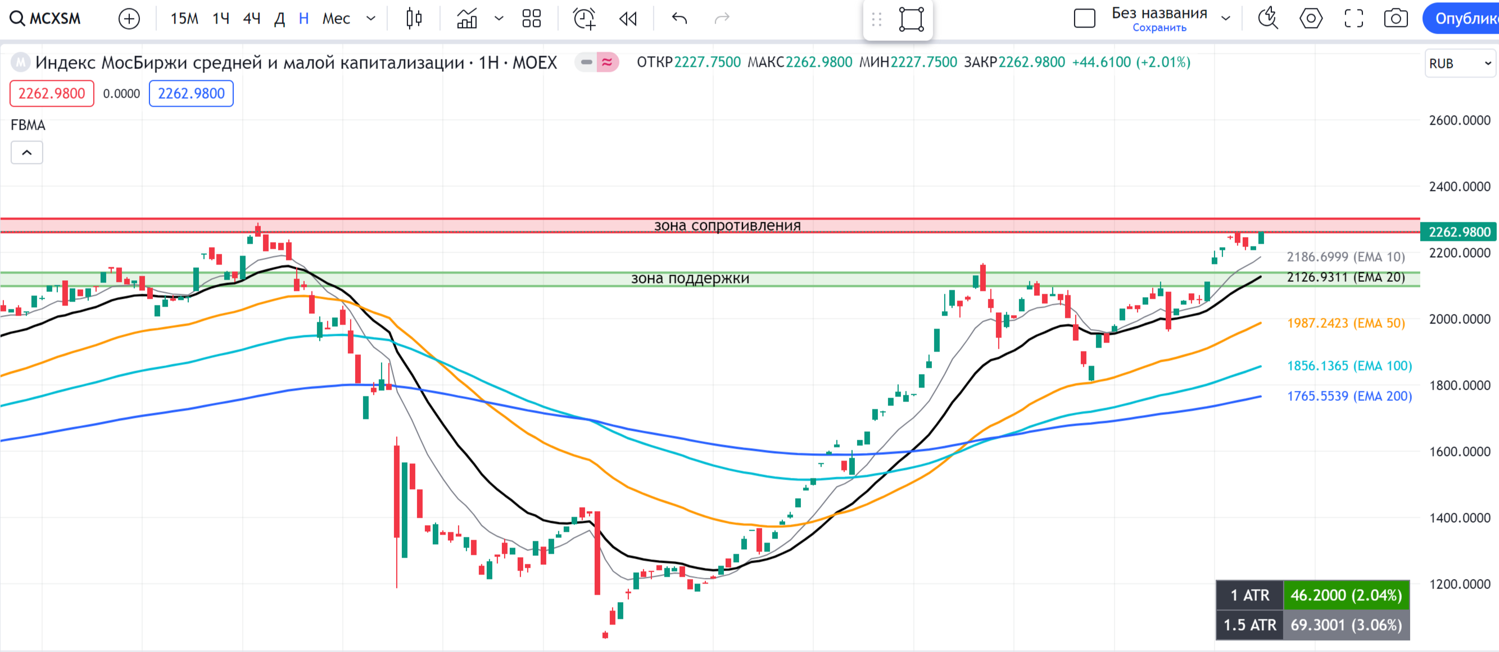Screen dimensions: 1499x652
Task: Open the layout templates grid icon
Action: [x=531, y=19]
